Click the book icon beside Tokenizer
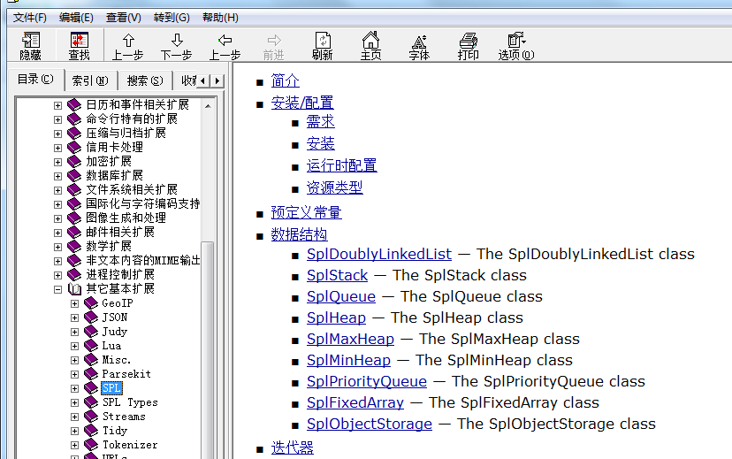Viewport: 732px width, 459px height. [x=91, y=445]
